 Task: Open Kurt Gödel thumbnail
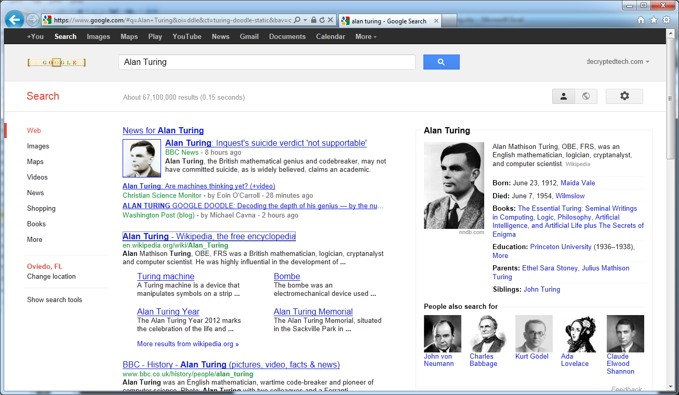tap(534, 334)
